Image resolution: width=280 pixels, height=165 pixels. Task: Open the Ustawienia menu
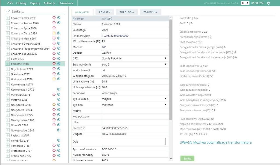[66, 3]
